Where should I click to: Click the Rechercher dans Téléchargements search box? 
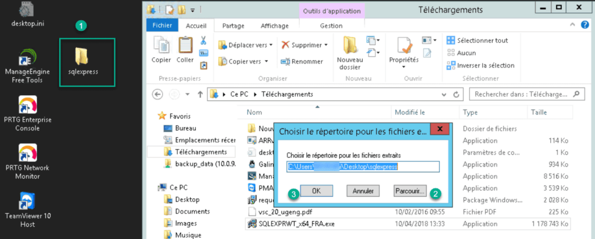click(x=526, y=94)
